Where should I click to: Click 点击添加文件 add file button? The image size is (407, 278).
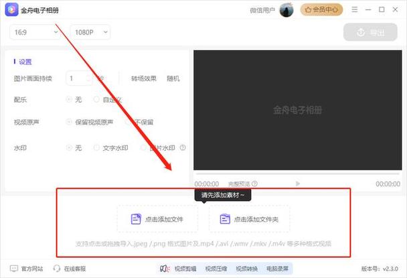point(157,219)
